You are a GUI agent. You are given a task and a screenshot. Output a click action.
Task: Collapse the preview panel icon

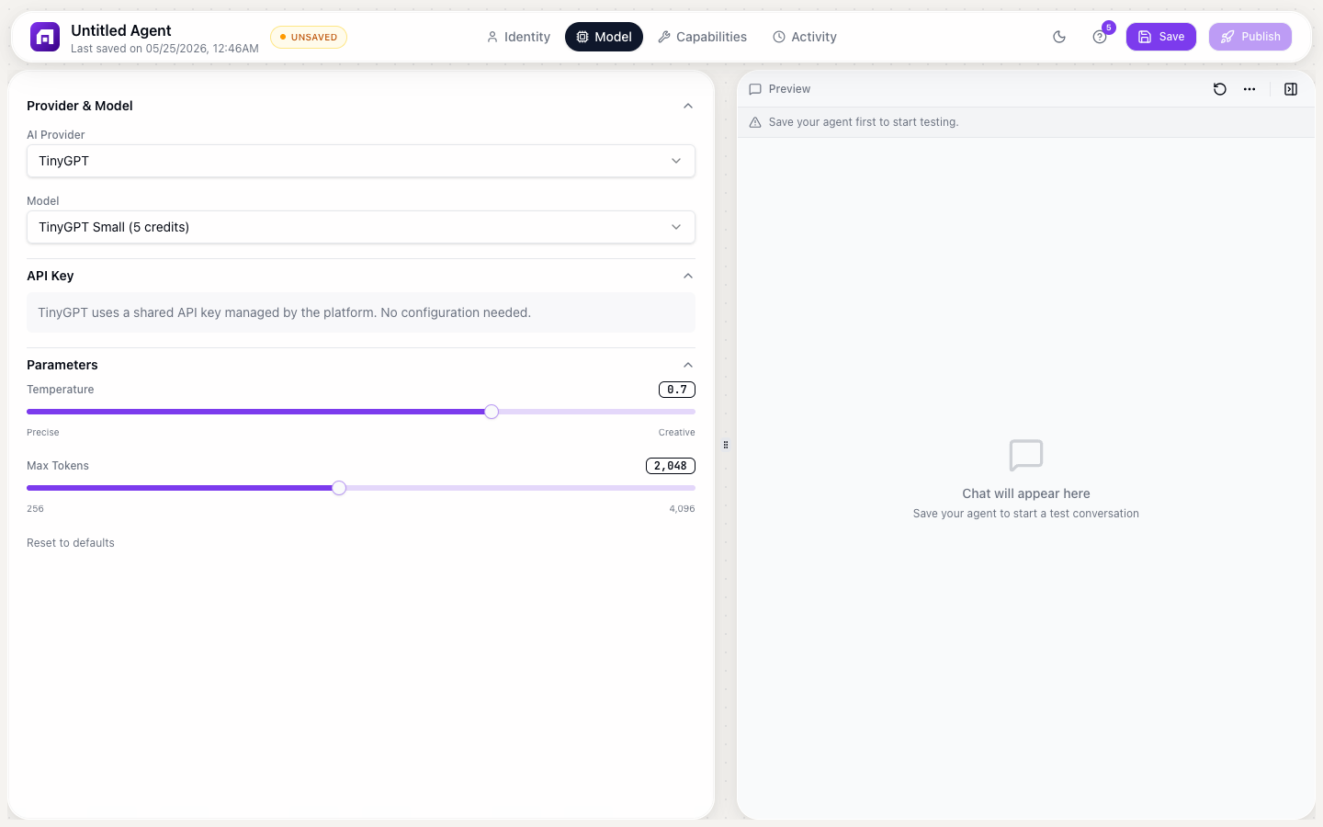(x=1291, y=89)
